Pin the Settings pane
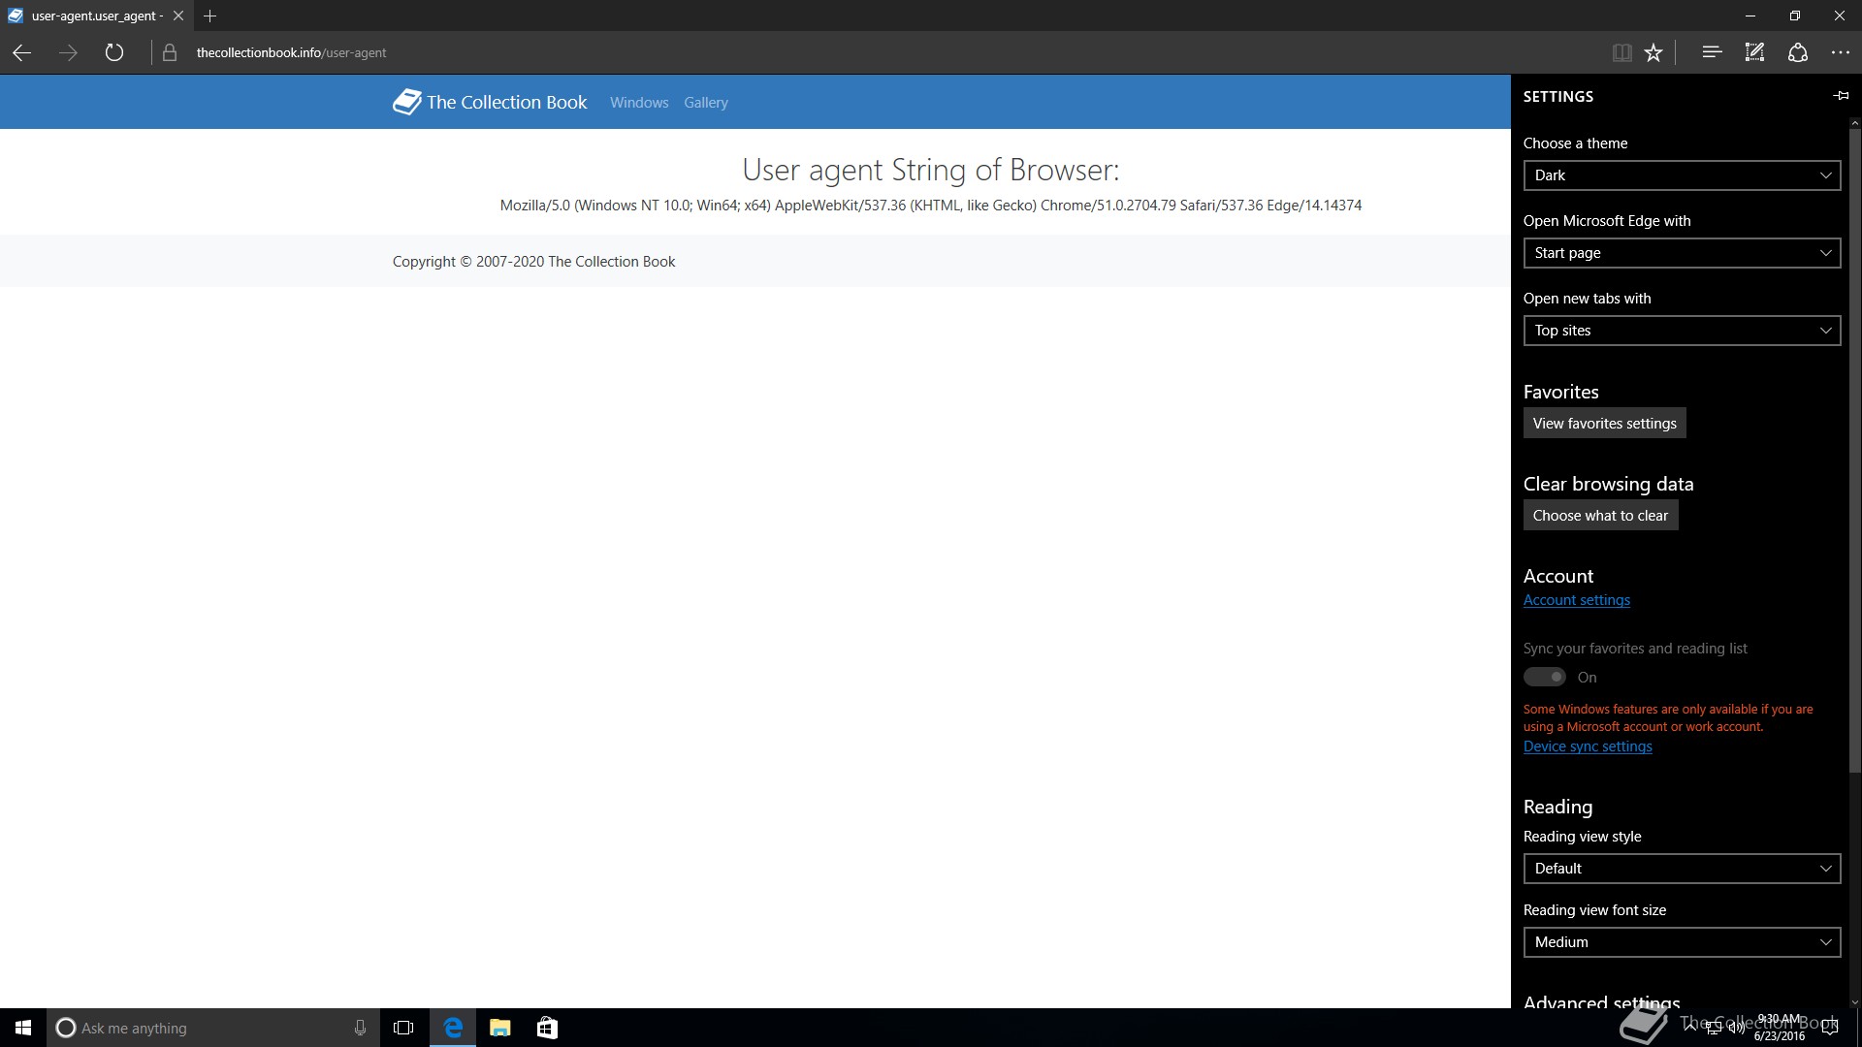The width and height of the screenshot is (1862, 1047). [1841, 96]
